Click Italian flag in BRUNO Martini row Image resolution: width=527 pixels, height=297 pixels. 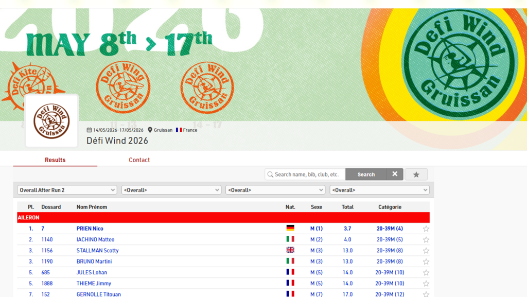click(290, 261)
